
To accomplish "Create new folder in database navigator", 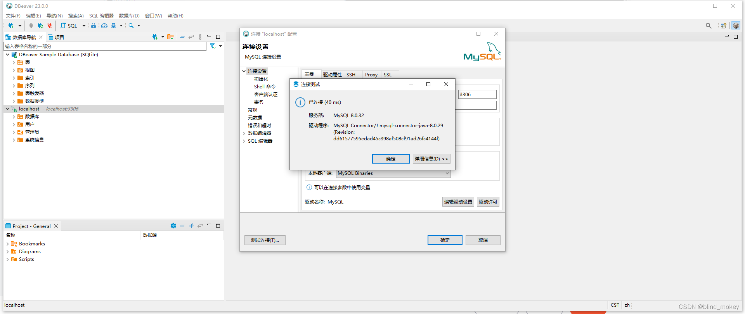I will (170, 37).
